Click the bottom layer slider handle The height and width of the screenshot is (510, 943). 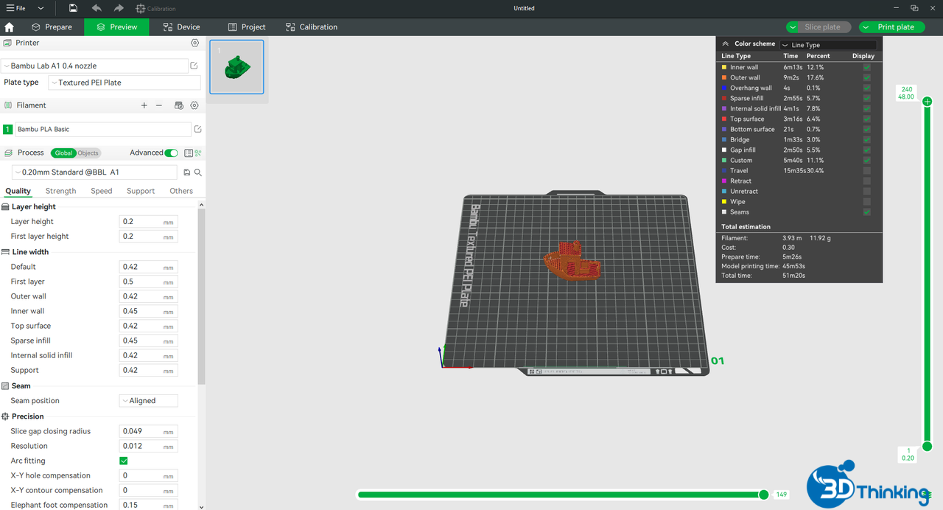point(928,447)
